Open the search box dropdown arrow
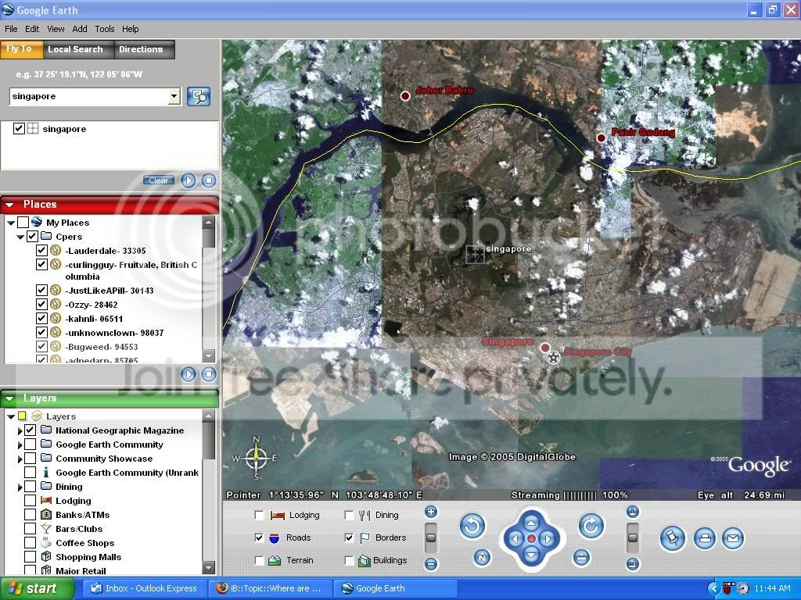This screenshot has width=801, height=600. pyautogui.click(x=174, y=96)
